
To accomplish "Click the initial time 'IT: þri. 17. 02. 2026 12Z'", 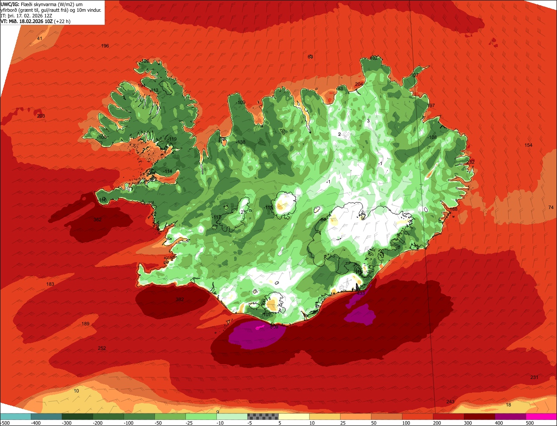I will (x=27, y=16).
